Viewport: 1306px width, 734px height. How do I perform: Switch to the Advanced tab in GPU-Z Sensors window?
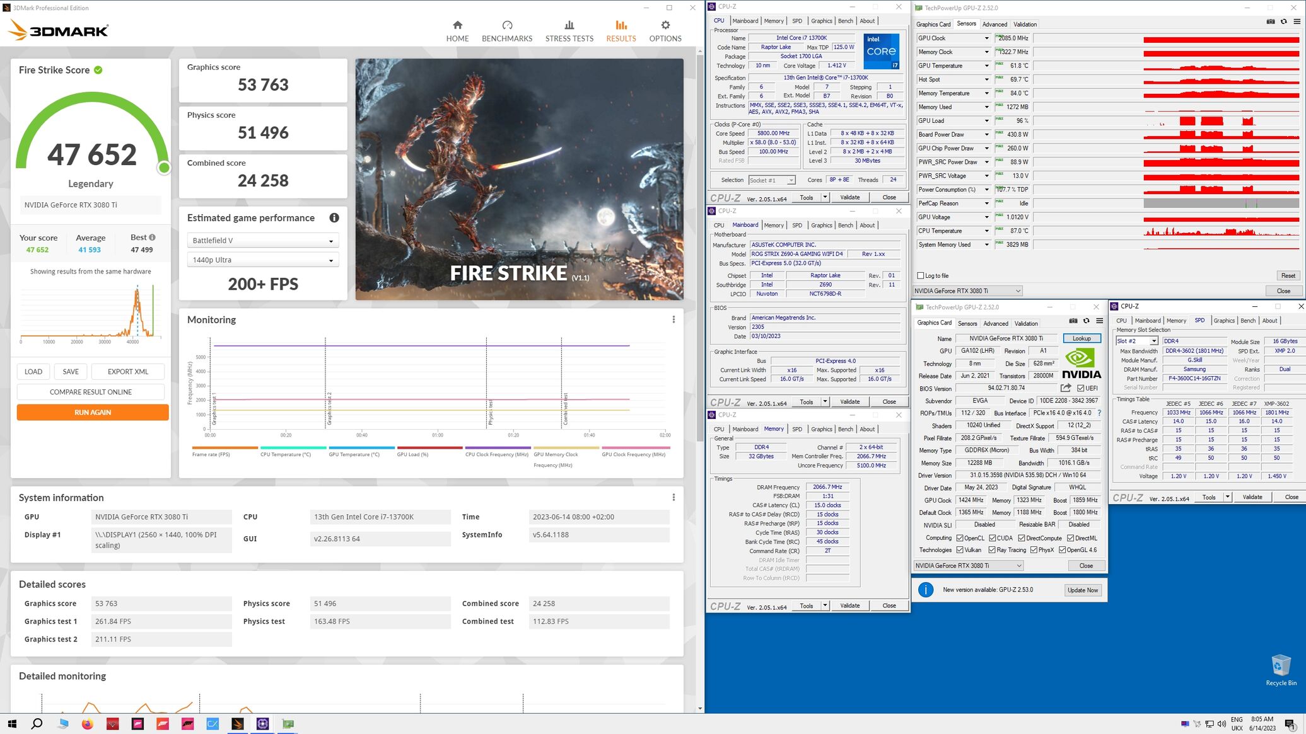(994, 25)
